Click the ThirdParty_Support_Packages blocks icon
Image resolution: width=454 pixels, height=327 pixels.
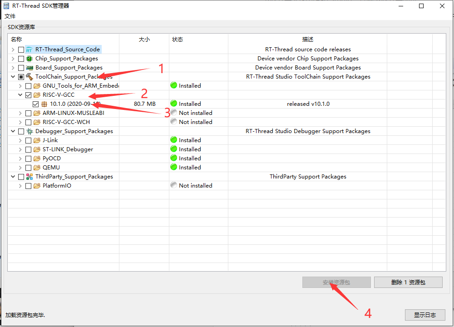(29, 177)
